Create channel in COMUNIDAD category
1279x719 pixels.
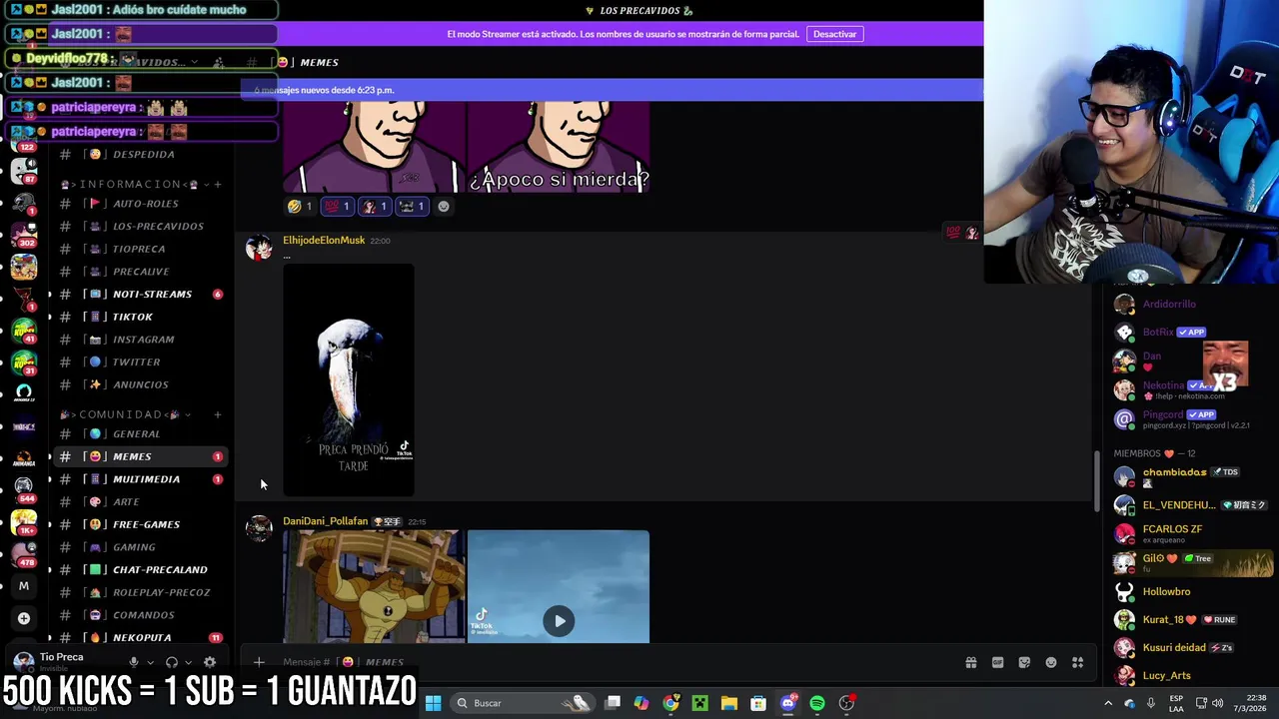218,414
